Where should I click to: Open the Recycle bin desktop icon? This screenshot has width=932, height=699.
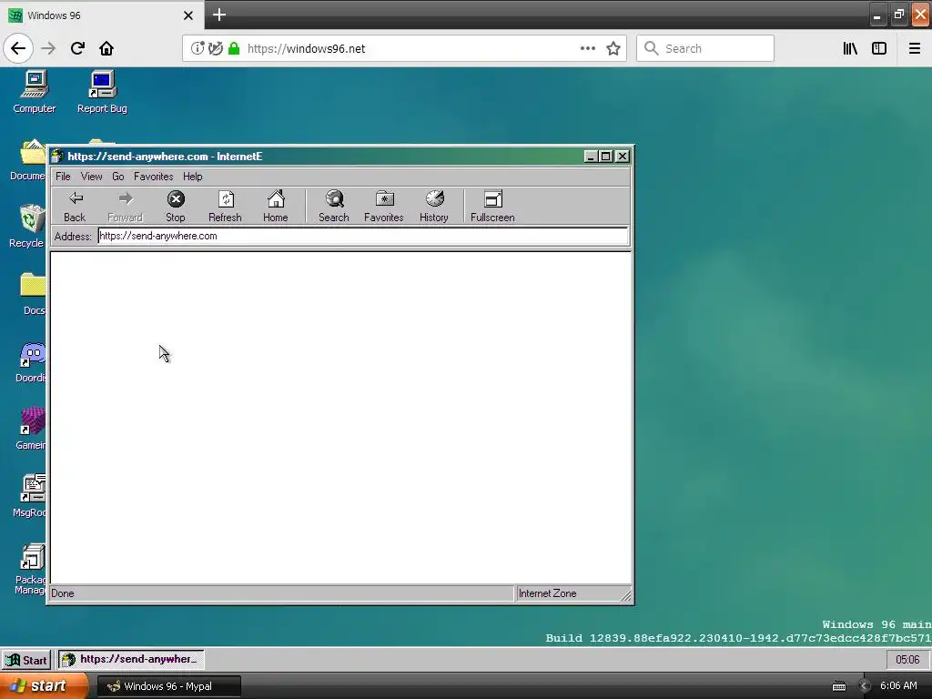(27, 227)
